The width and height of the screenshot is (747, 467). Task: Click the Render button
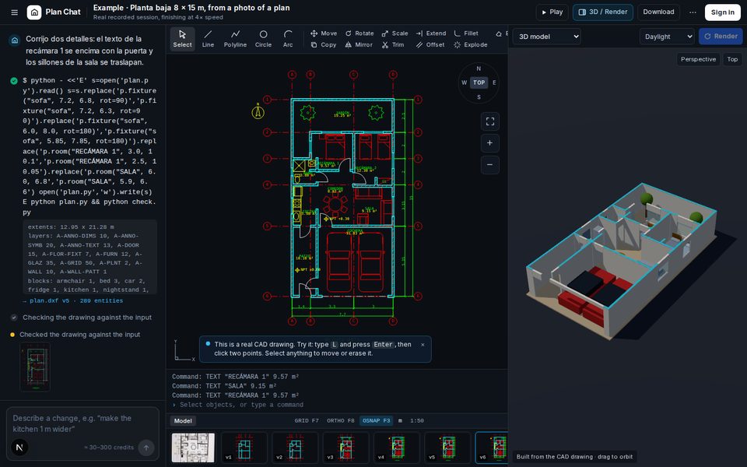tap(721, 37)
